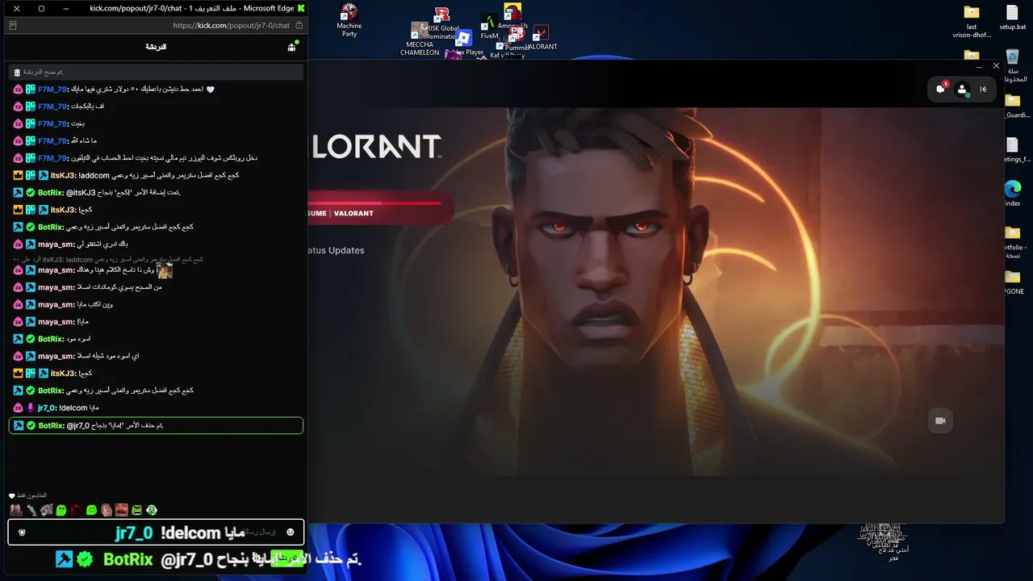Open MECCHA CHAMELEON desktop shortcut

click(x=420, y=40)
